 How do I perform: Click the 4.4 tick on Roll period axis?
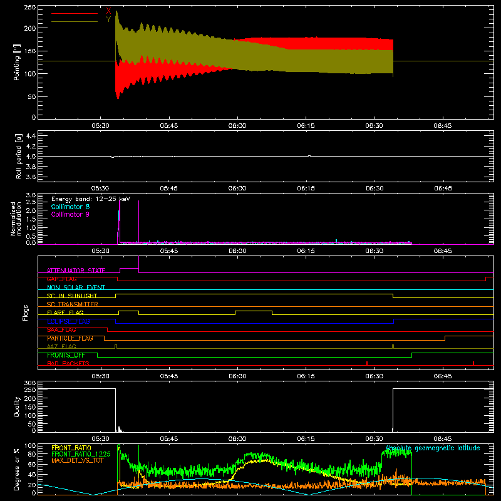coord(31,136)
